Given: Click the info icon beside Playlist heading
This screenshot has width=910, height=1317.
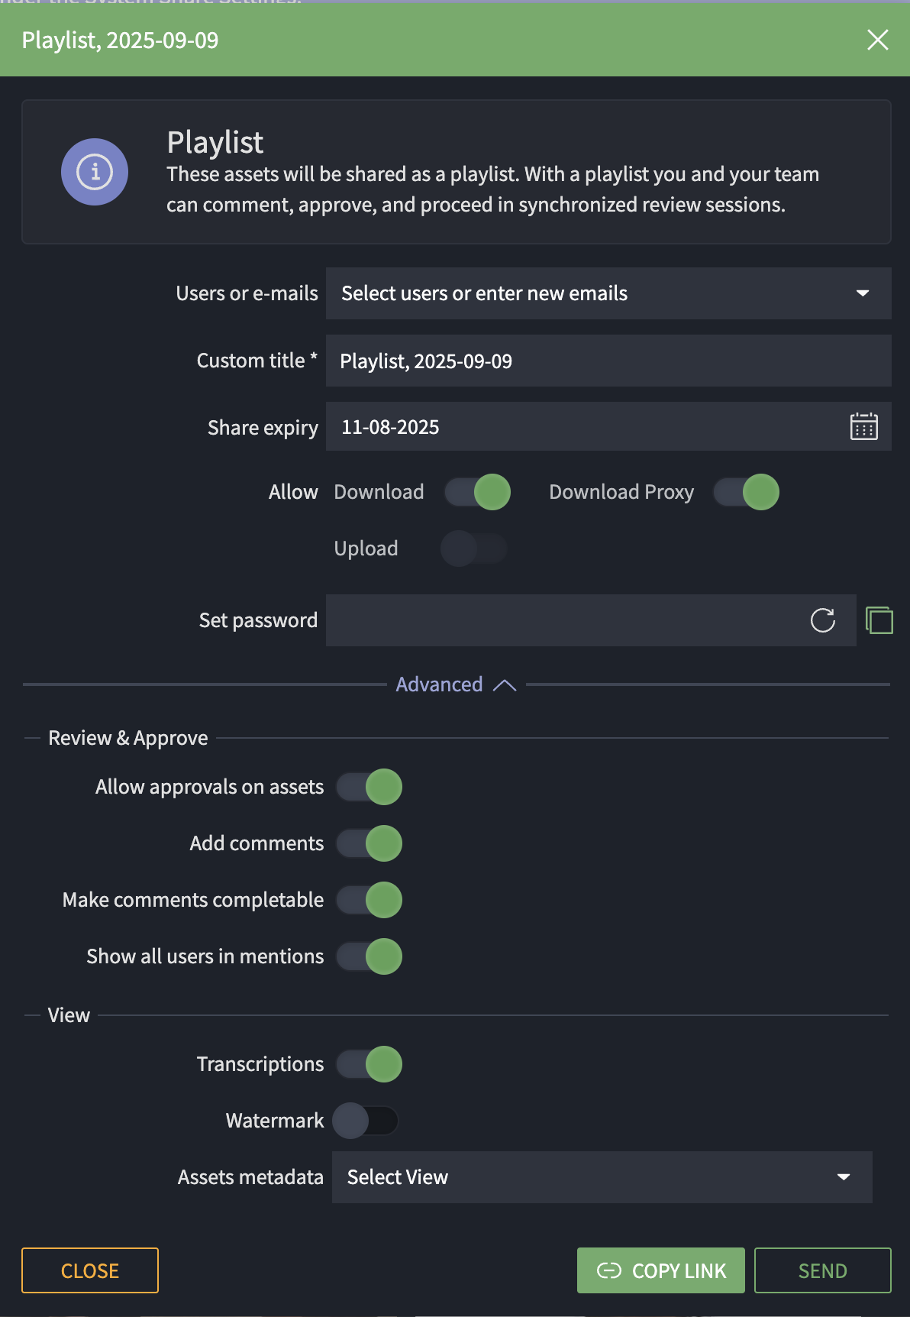Looking at the screenshot, I should (x=95, y=172).
